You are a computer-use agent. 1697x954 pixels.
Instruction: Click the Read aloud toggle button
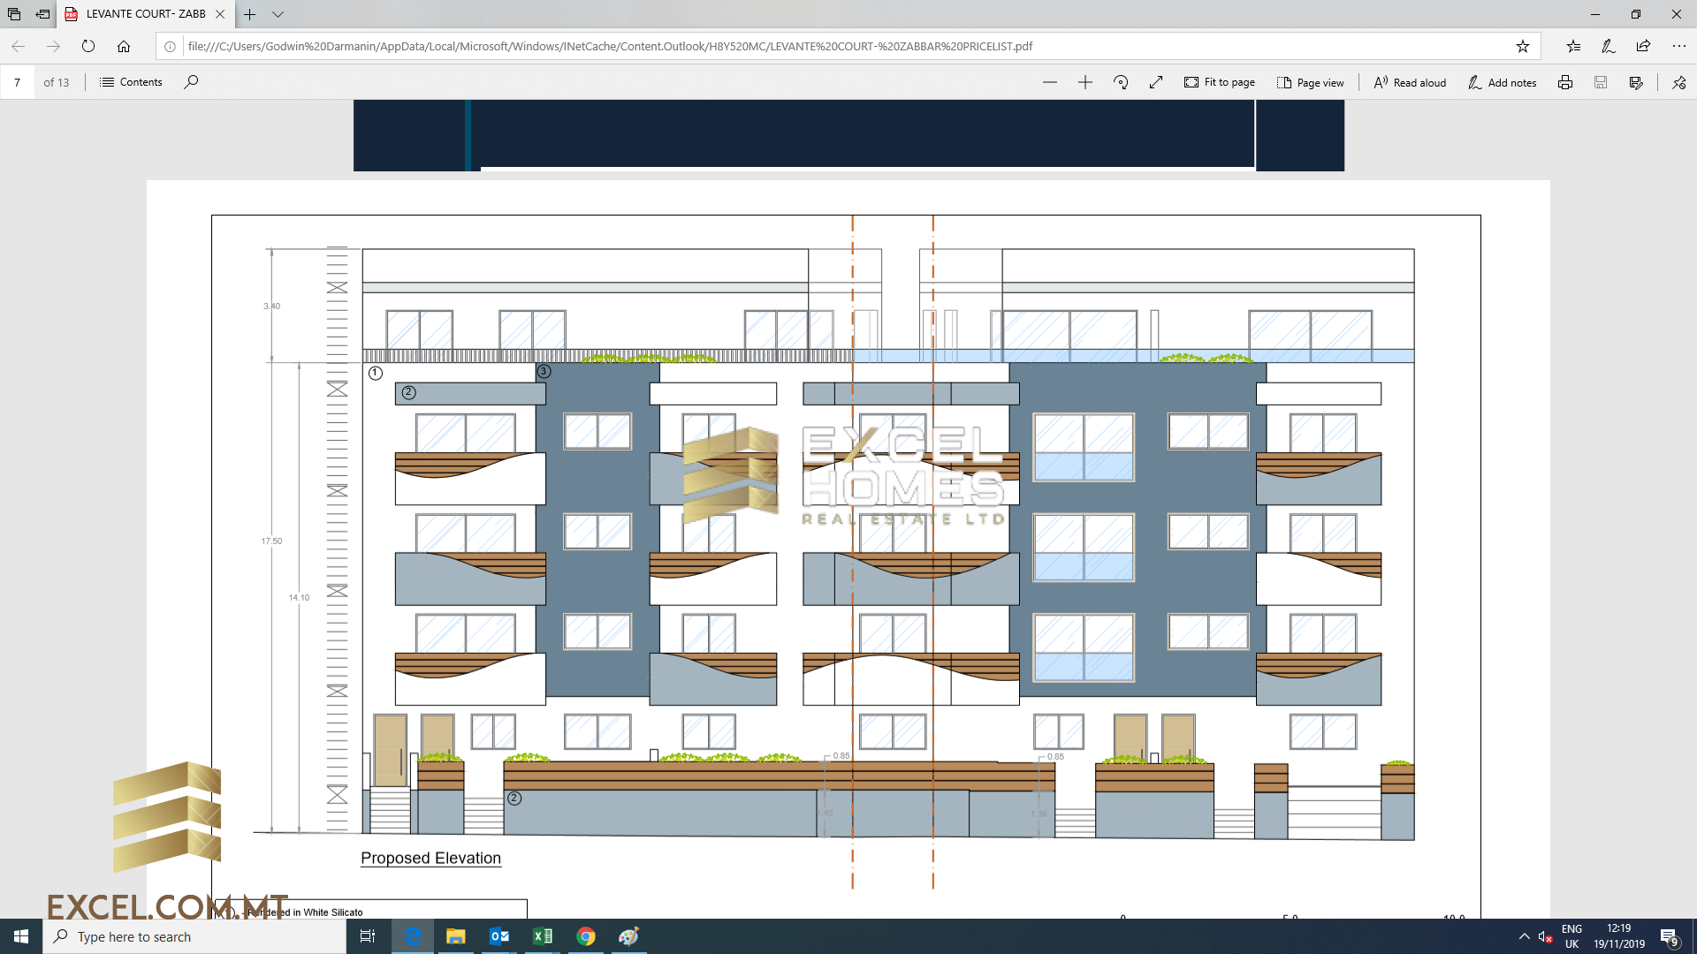point(1409,81)
